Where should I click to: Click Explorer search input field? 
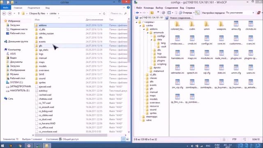coord(118,14)
